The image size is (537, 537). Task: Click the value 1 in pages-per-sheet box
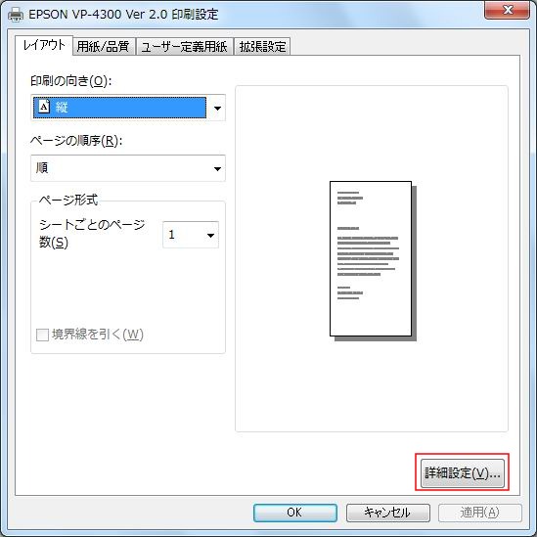(x=171, y=235)
